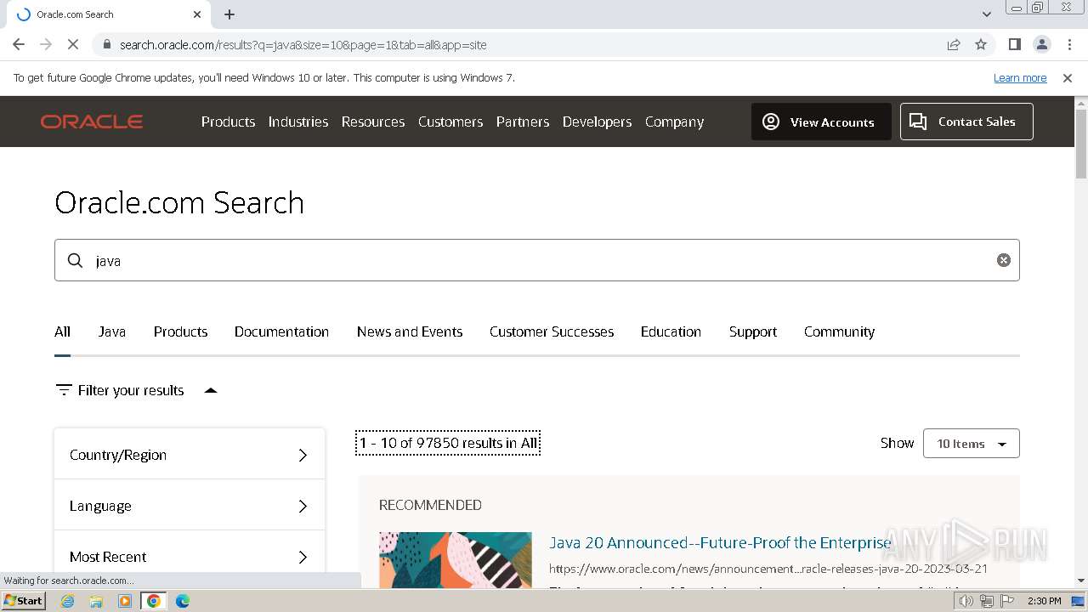Open Internet Explorer from the taskbar

(67, 601)
